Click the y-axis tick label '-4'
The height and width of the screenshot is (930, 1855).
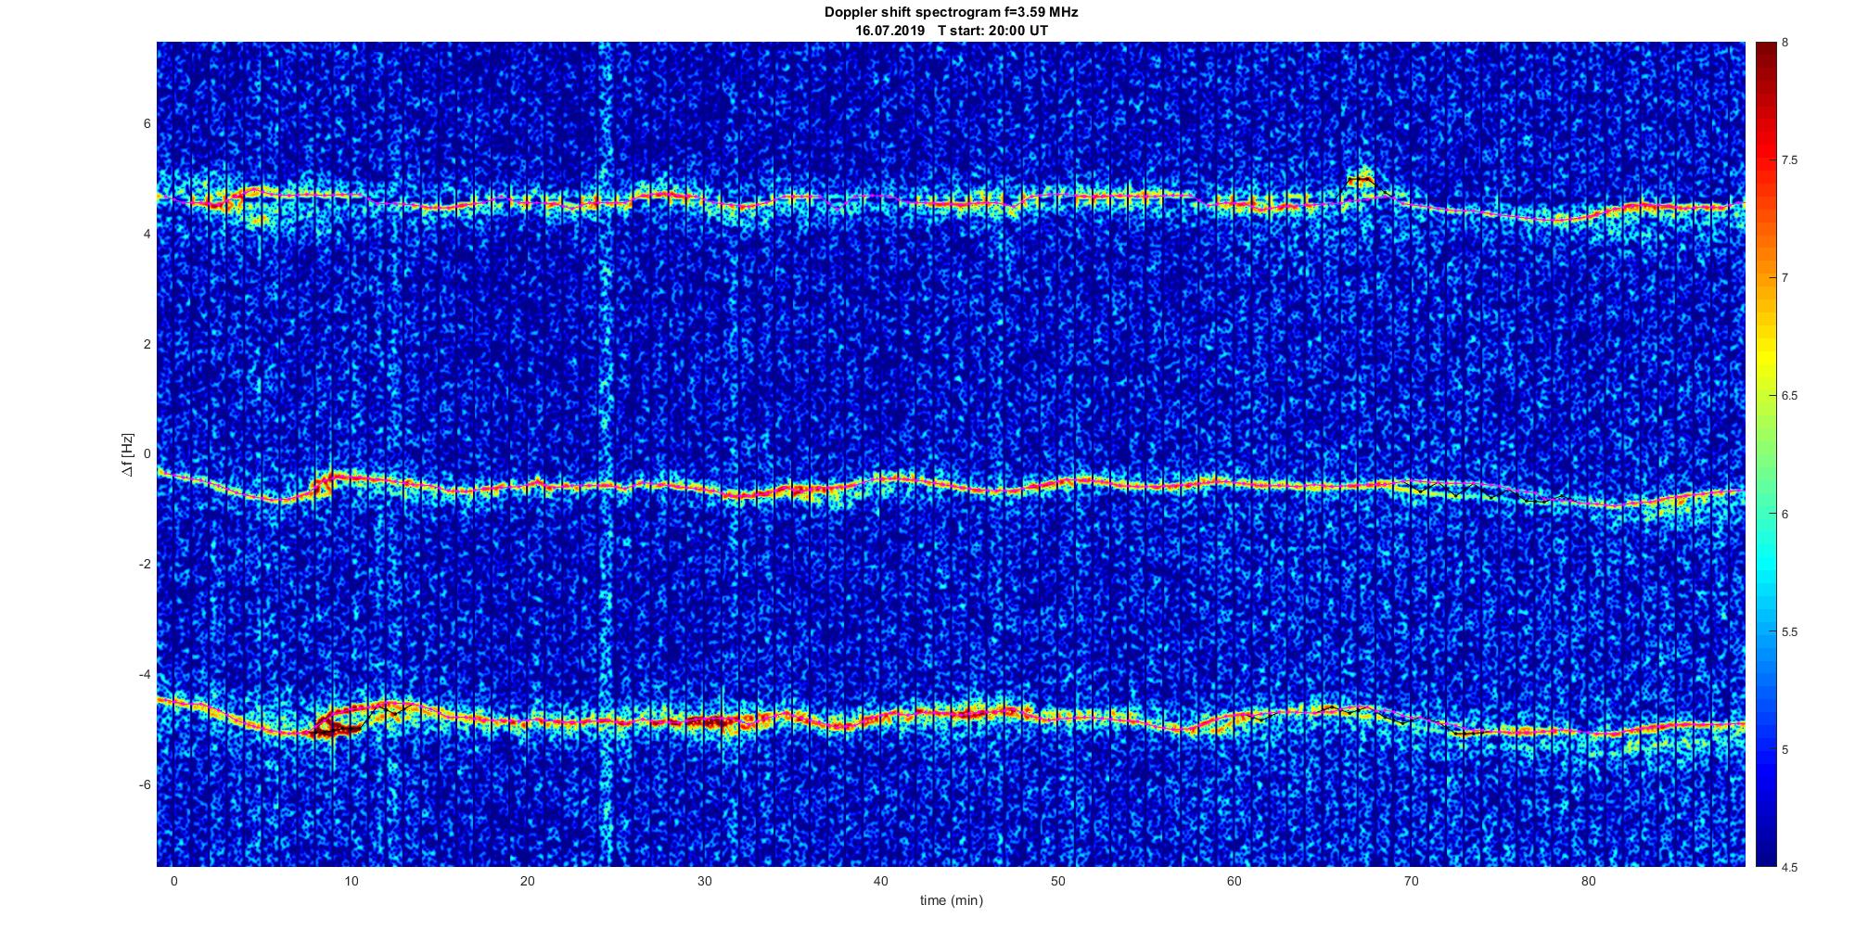point(145,674)
